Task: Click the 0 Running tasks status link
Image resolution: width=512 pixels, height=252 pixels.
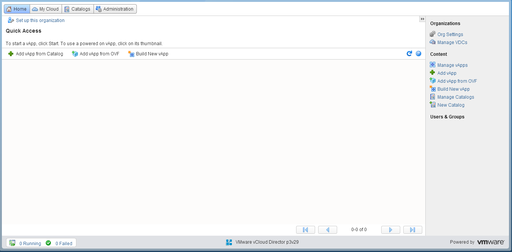Action: point(30,243)
